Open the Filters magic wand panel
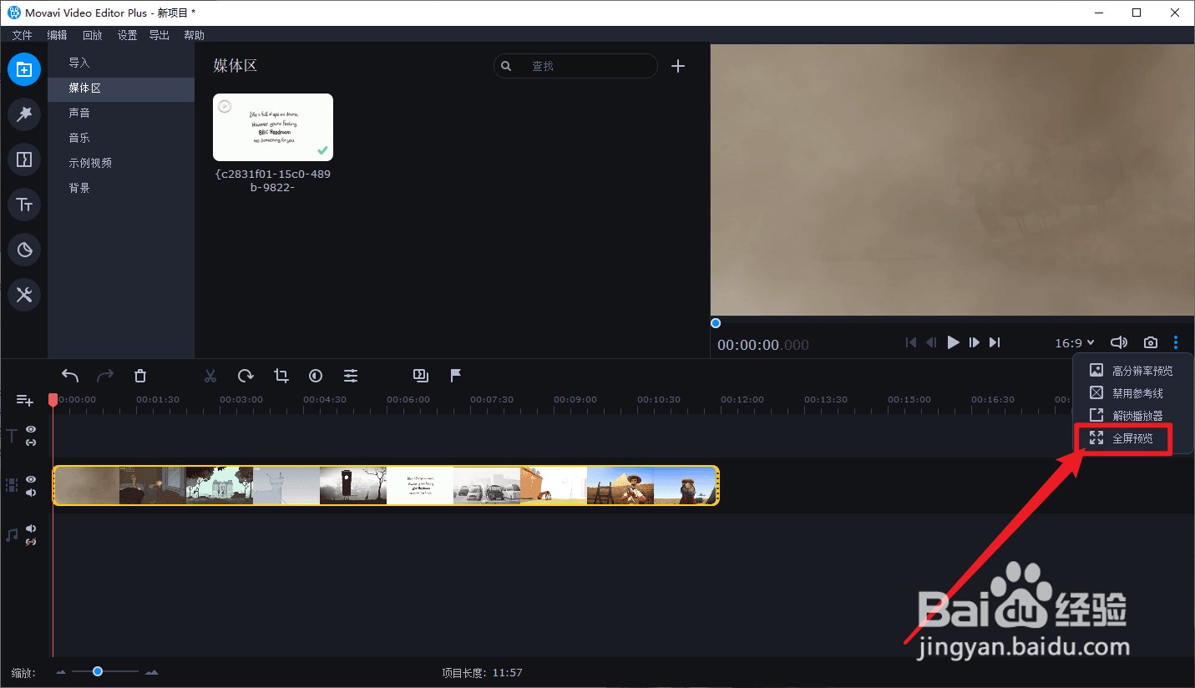 24,114
